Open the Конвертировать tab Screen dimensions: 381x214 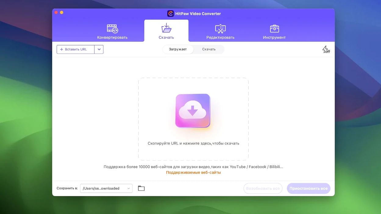(x=112, y=31)
